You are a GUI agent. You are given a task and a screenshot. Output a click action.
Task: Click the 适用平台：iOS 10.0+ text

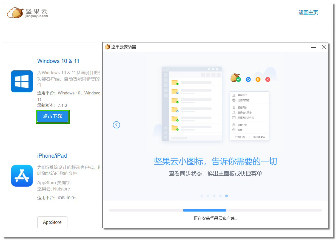tap(57, 198)
